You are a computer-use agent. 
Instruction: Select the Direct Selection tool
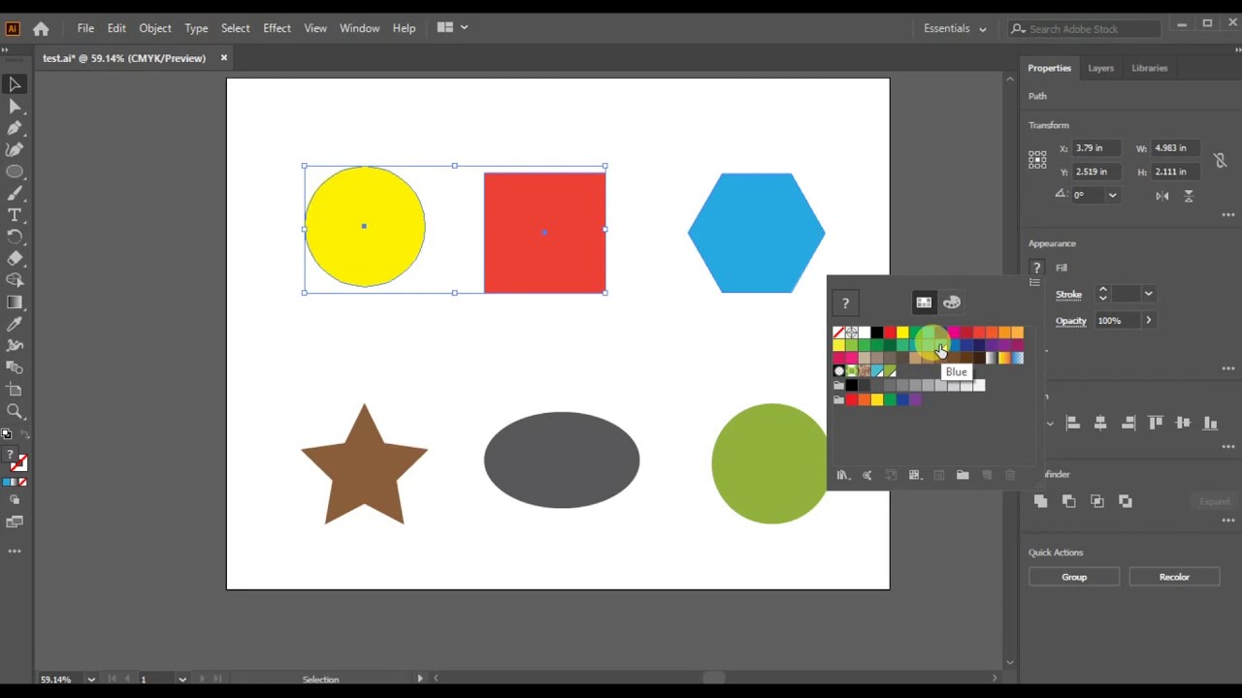pos(15,106)
